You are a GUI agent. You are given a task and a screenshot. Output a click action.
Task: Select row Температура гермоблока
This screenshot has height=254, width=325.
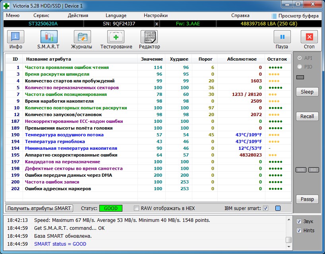click(x=148, y=141)
